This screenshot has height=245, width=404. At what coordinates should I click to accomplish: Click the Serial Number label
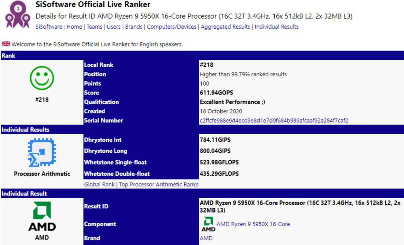click(103, 120)
